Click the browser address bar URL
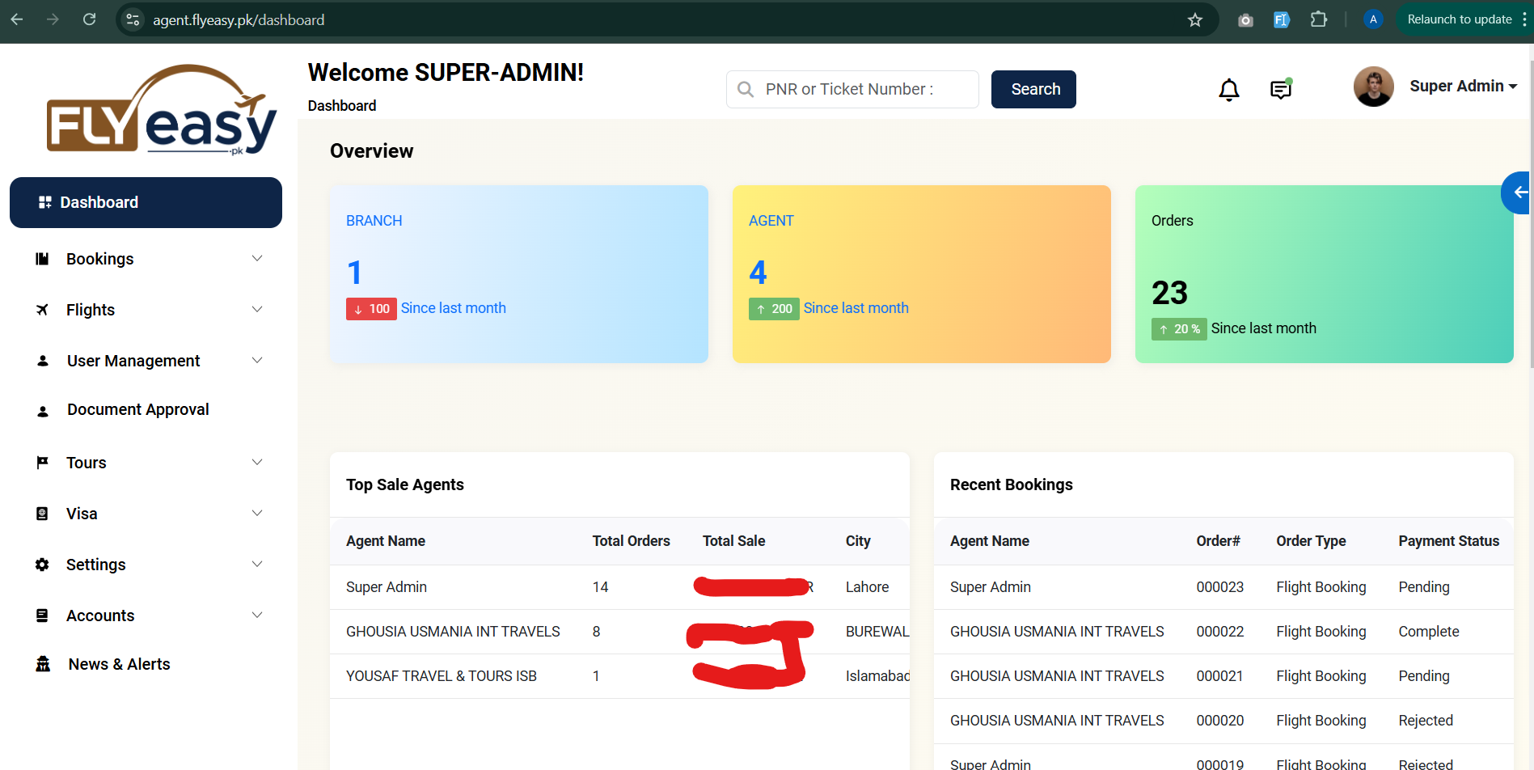 [239, 19]
